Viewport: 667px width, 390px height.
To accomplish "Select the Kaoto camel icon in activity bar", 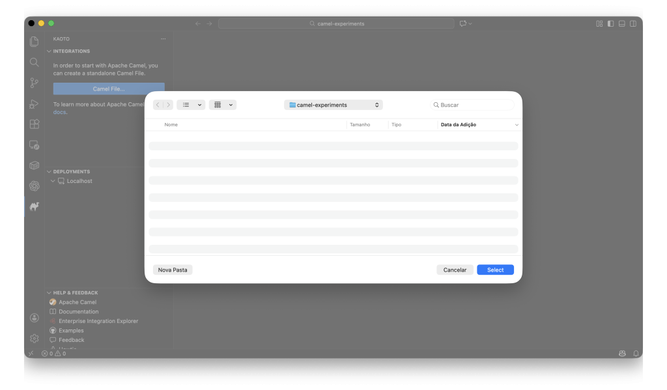I will pyautogui.click(x=34, y=206).
